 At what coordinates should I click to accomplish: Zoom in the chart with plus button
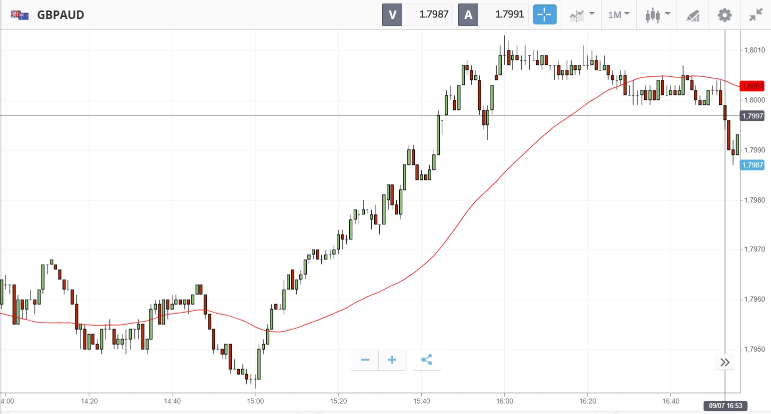[x=392, y=360]
